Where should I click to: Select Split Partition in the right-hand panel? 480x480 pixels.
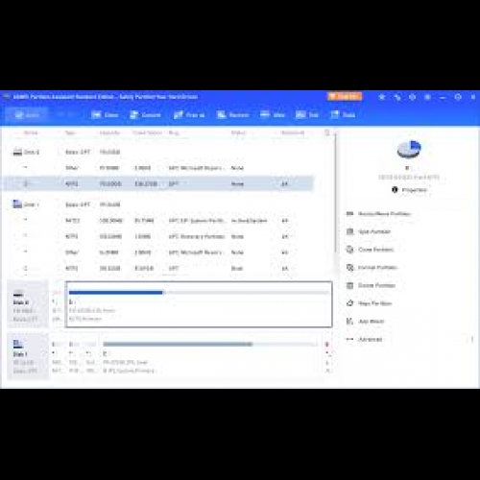point(369,231)
